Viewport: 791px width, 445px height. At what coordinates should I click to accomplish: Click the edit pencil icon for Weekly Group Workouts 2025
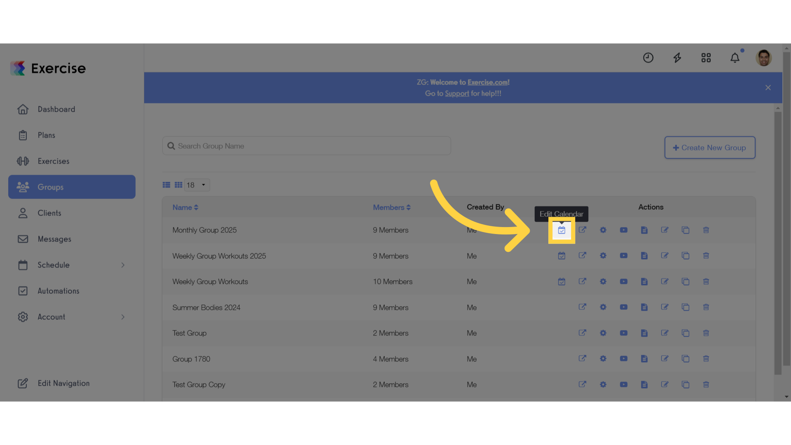click(665, 255)
